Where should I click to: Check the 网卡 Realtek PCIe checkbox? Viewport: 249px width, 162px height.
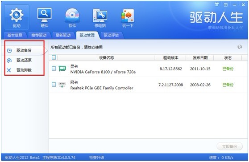pyautogui.click(x=54, y=85)
